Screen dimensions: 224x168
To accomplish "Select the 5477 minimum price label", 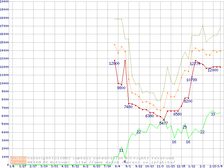I will pos(163,123).
